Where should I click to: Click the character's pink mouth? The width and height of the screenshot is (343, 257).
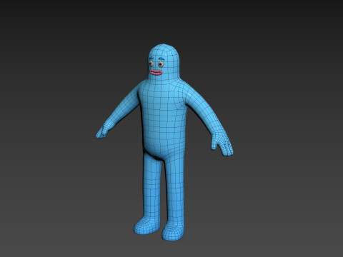tap(156, 72)
